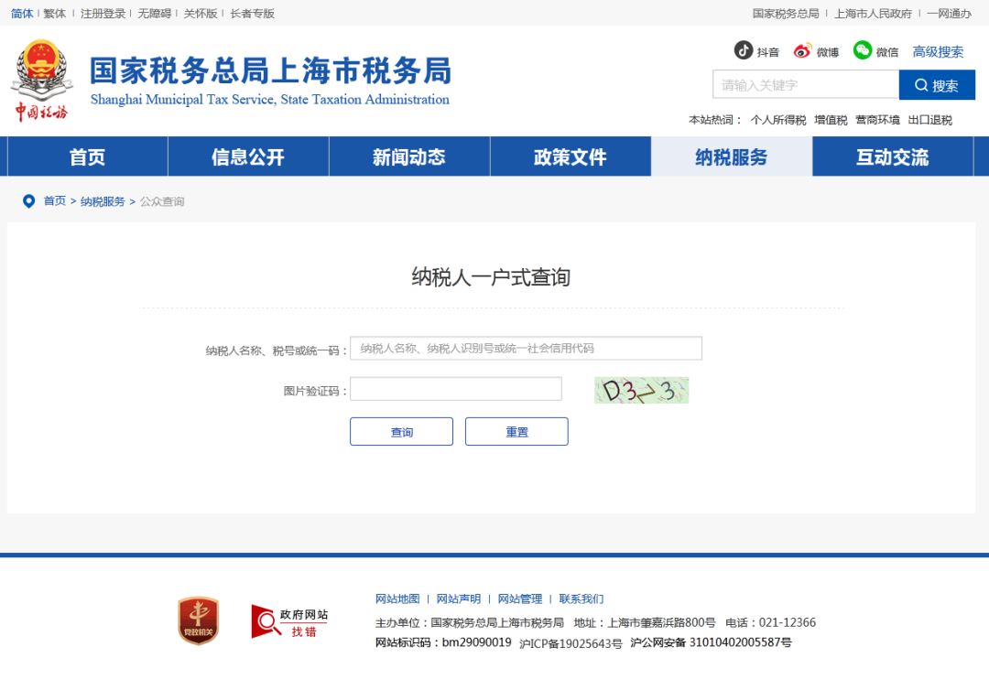Open the 纳税服务 navigation tab

tap(732, 156)
